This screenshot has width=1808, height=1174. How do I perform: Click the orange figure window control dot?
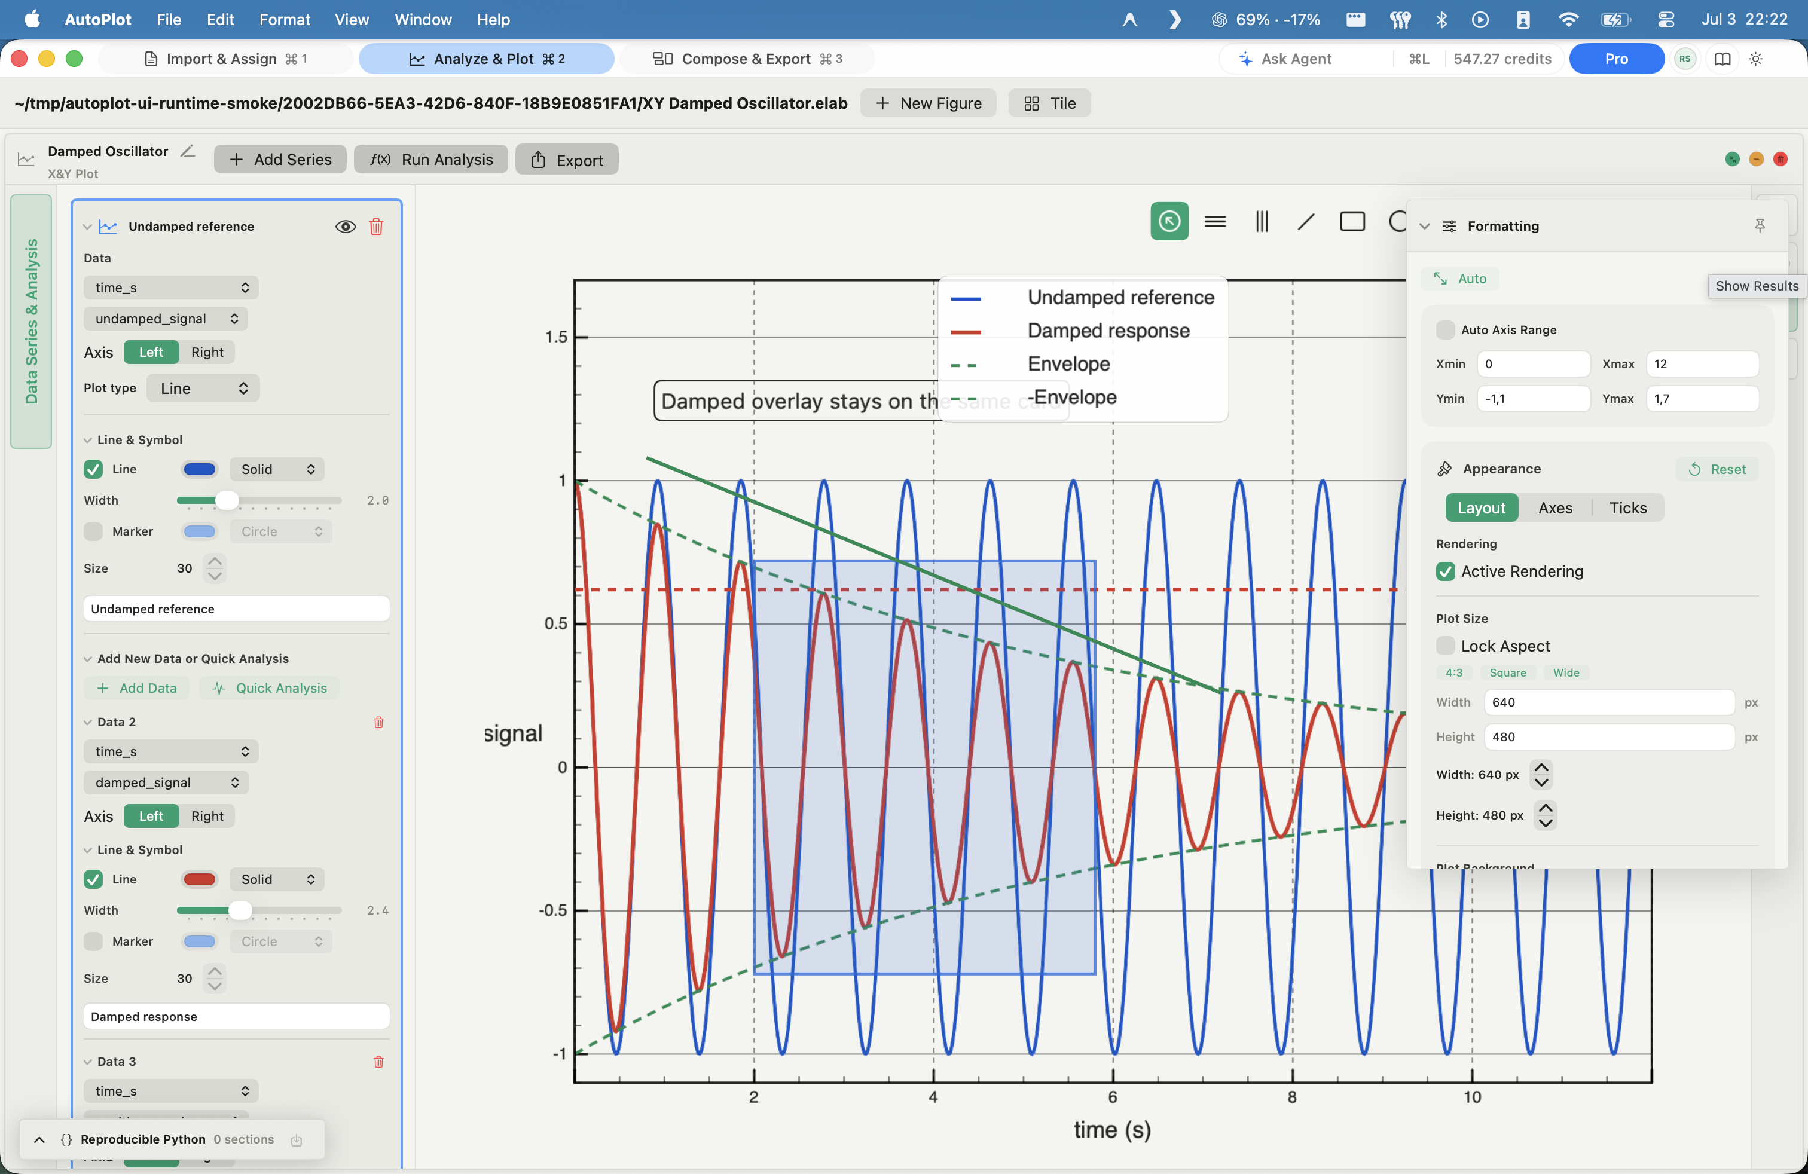1755,159
